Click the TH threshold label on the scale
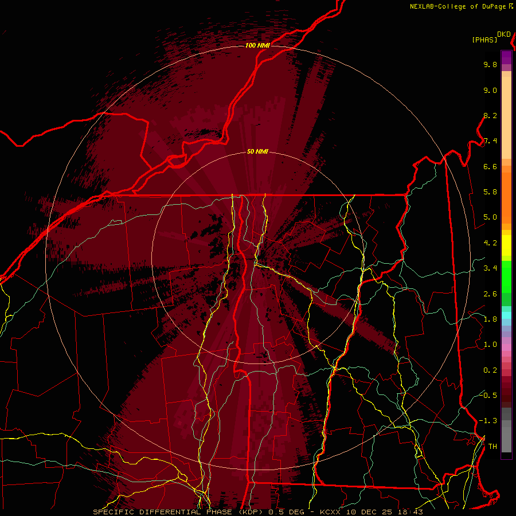 (492, 446)
